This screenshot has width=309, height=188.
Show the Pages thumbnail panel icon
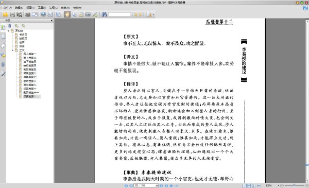3,37
